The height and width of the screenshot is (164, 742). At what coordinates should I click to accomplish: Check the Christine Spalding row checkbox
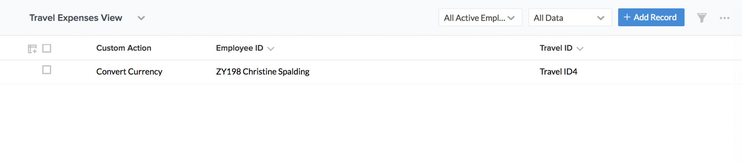47,70
